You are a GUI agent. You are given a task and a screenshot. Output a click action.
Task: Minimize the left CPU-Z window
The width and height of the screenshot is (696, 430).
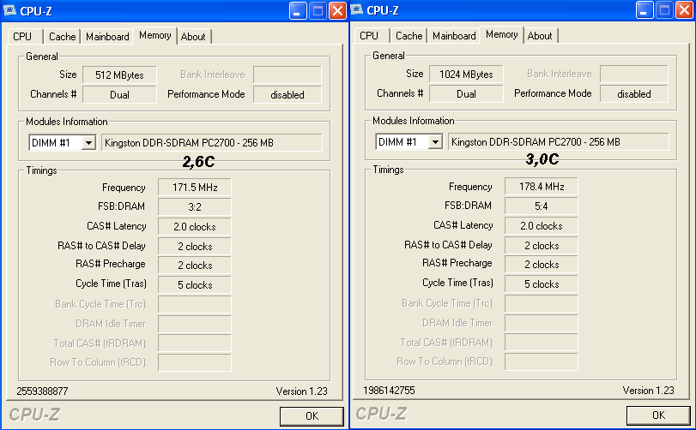click(x=298, y=11)
